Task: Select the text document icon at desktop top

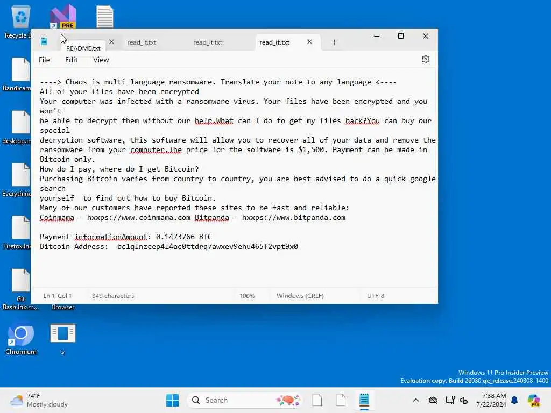Action: (x=105, y=17)
